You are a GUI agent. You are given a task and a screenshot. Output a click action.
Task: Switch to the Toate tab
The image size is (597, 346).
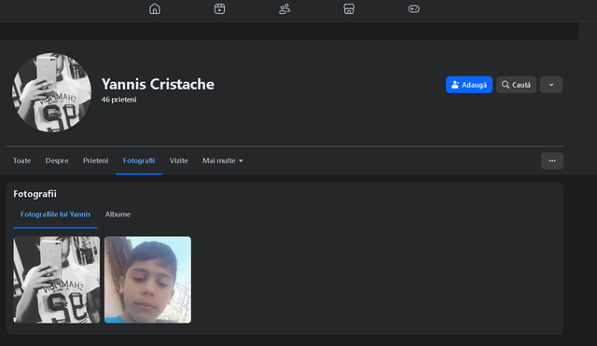pyautogui.click(x=21, y=160)
